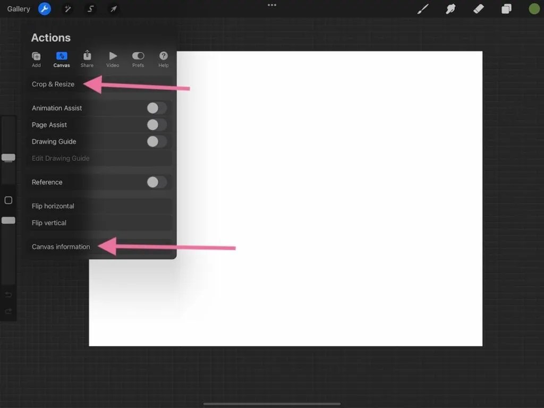Select the Selection tool in the top bar
Screen dimensions: 544x408
[x=90, y=8]
